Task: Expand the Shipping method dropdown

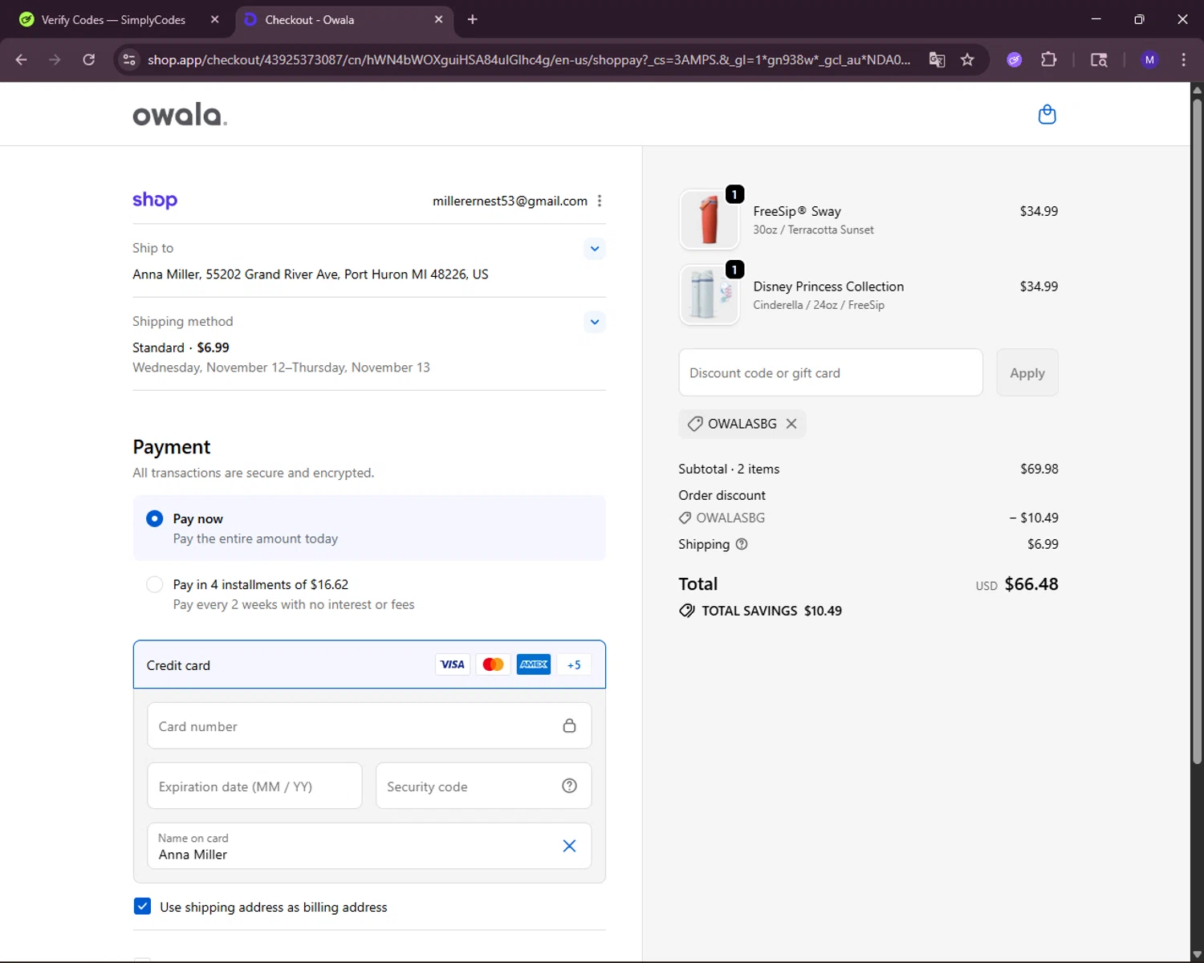Action: point(594,323)
